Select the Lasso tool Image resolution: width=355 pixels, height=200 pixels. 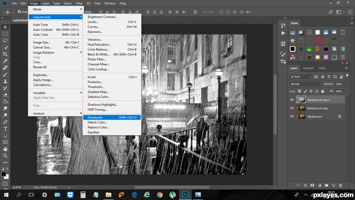click(5, 41)
